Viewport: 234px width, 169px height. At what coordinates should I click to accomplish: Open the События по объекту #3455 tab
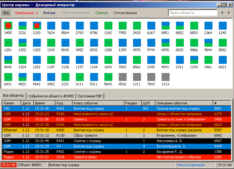(51, 96)
